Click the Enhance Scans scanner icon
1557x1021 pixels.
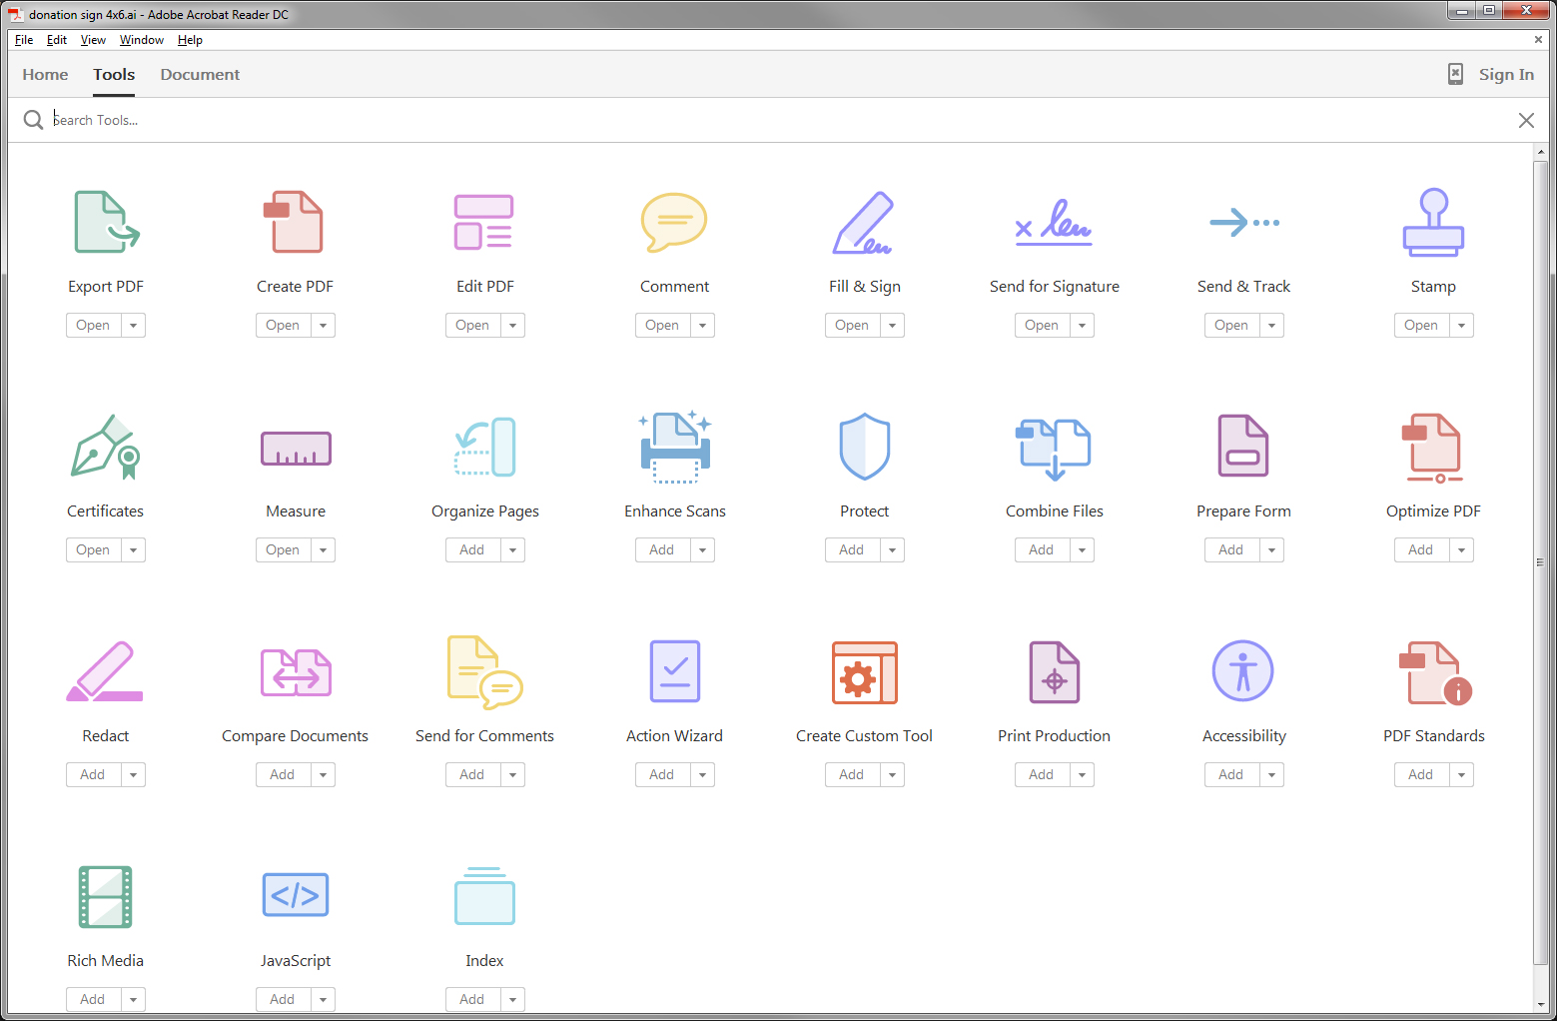point(674,447)
